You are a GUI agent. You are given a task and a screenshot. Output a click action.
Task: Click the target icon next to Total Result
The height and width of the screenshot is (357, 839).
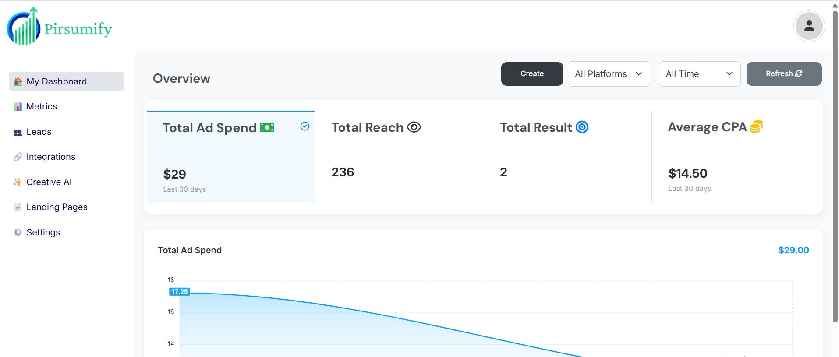point(582,127)
